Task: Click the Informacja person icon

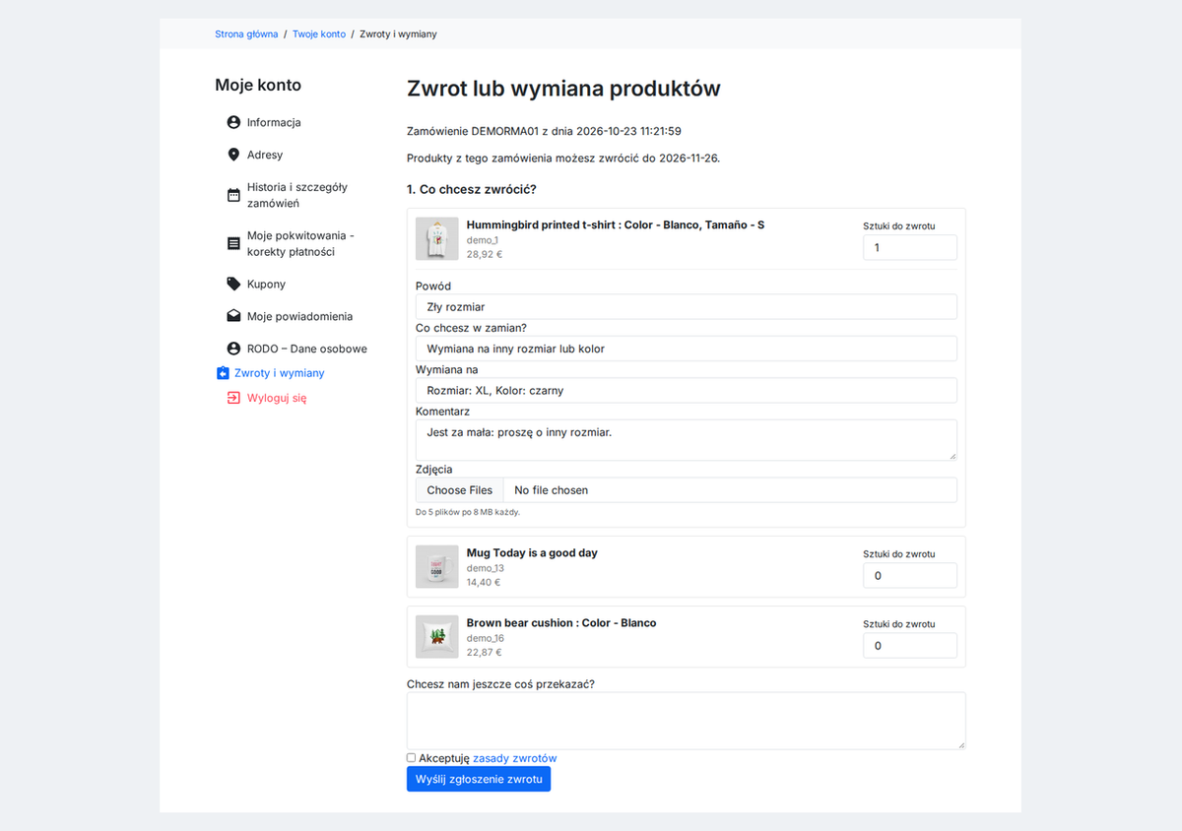Action: coord(233,122)
